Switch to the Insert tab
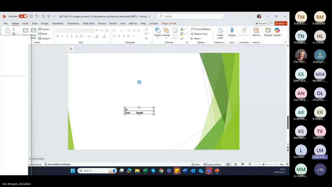Screen dimensions: 332x187 pos(25,23)
